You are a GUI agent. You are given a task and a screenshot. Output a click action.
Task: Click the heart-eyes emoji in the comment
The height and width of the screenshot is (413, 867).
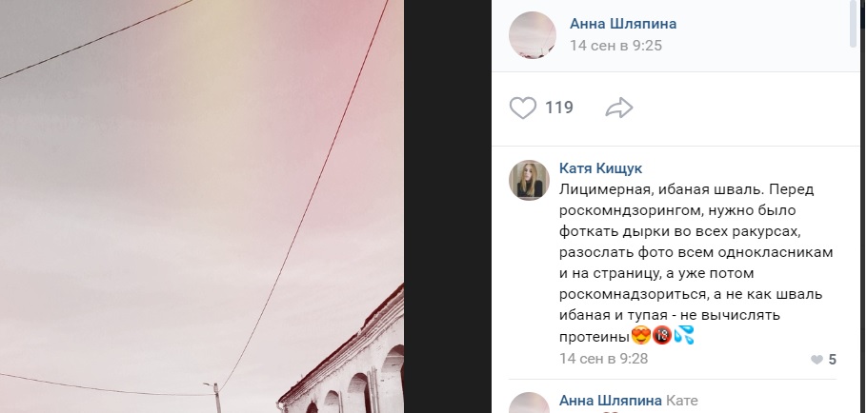[x=641, y=335]
